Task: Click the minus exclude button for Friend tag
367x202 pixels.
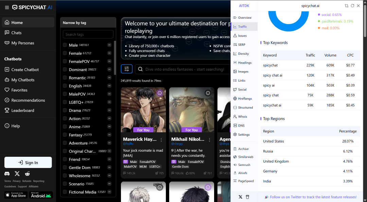Action: [109, 159]
